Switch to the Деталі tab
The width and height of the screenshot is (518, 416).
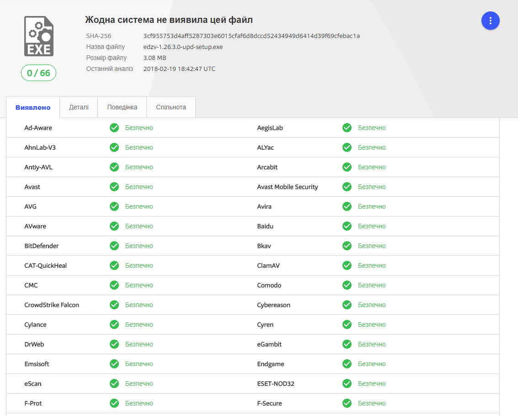(79, 107)
